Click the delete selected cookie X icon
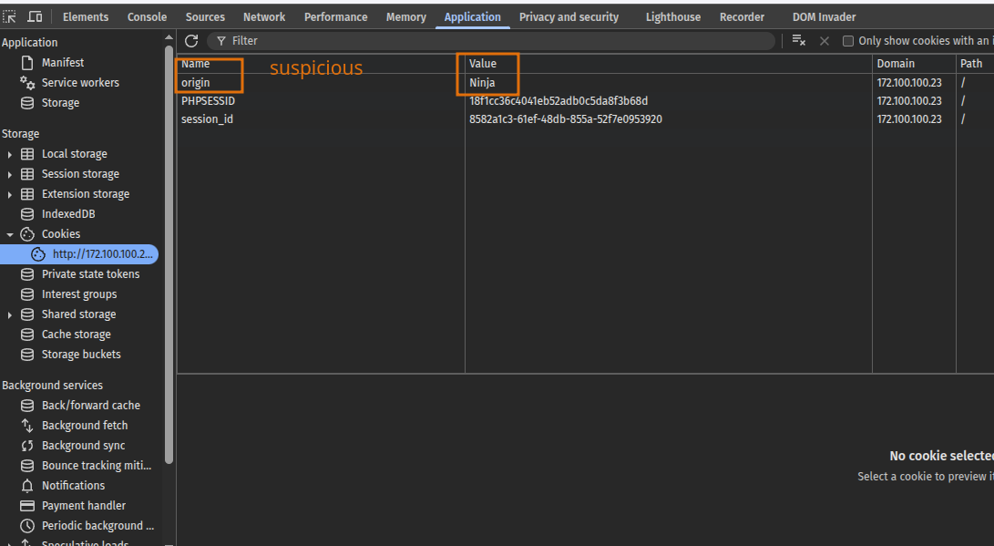 coord(825,41)
